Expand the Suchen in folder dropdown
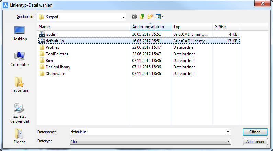Screen dimensions: 273x151 point(123,17)
